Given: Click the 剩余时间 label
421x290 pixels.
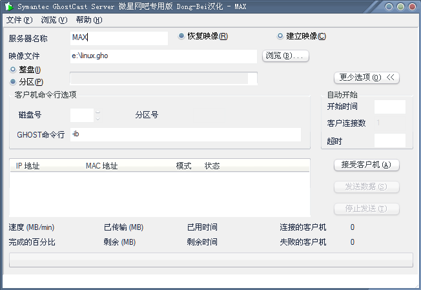Looking at the screenshot, I should click(x=202, y=242).
